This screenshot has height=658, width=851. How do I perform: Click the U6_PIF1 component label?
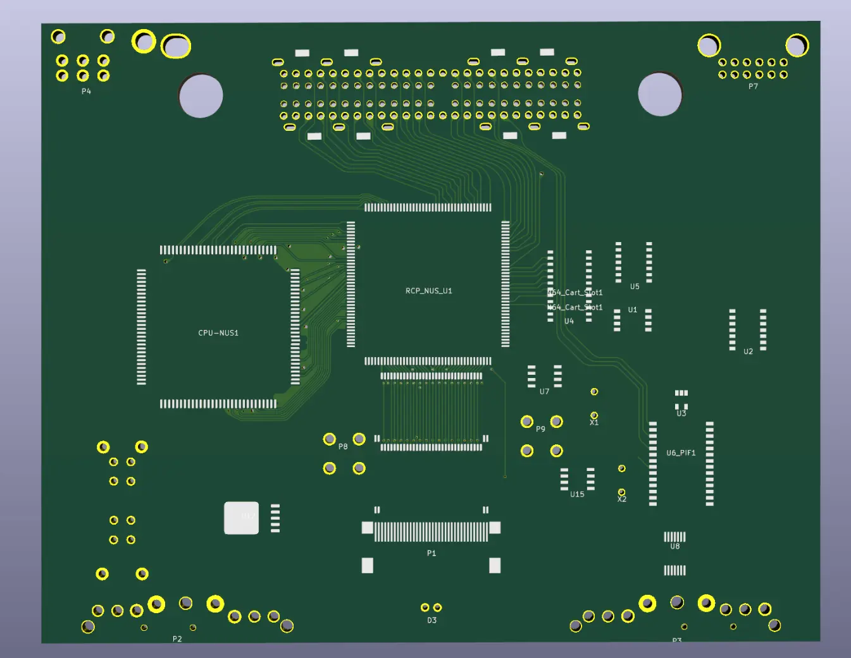(681, 453)
